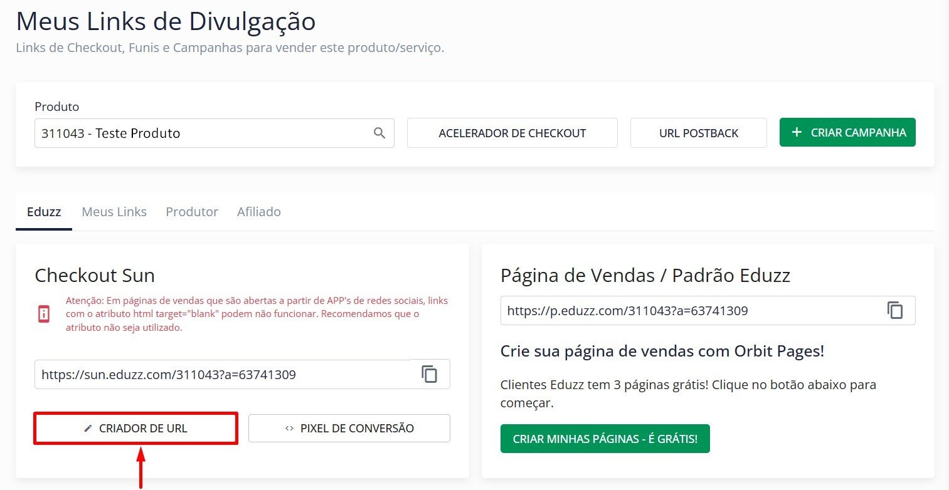Click the p.eduzz.com URL text field
This screenshot has width=949, height=490.
coord(690,311)
